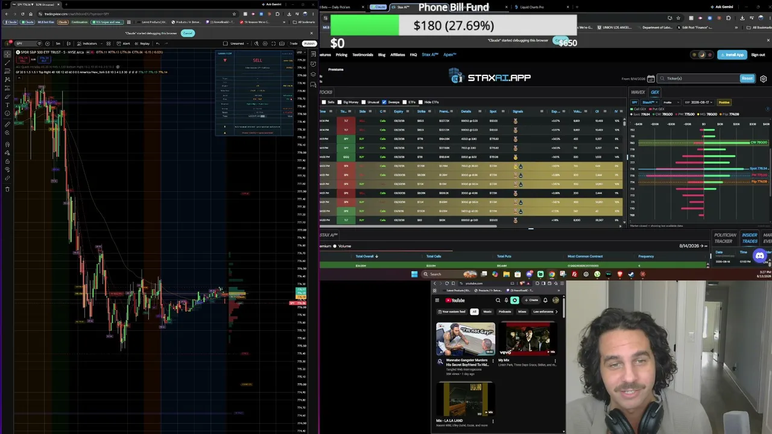The height and width of the screenshot is (434, 772).
Task: Click the Windows taskbar Search box
Action: click(x=449, y=274)
